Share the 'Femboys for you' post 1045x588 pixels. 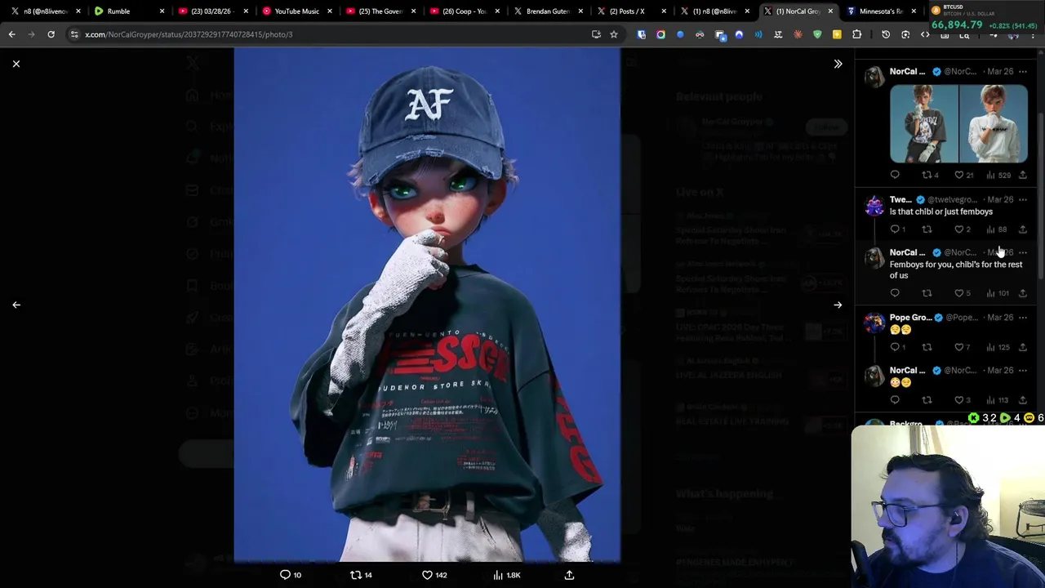(x=1022, y=293)
